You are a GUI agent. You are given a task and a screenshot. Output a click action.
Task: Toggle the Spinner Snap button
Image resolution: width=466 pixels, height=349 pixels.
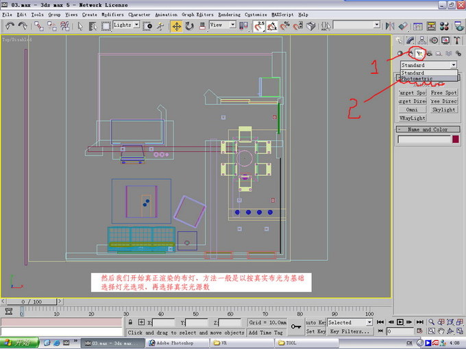(298, 26)
